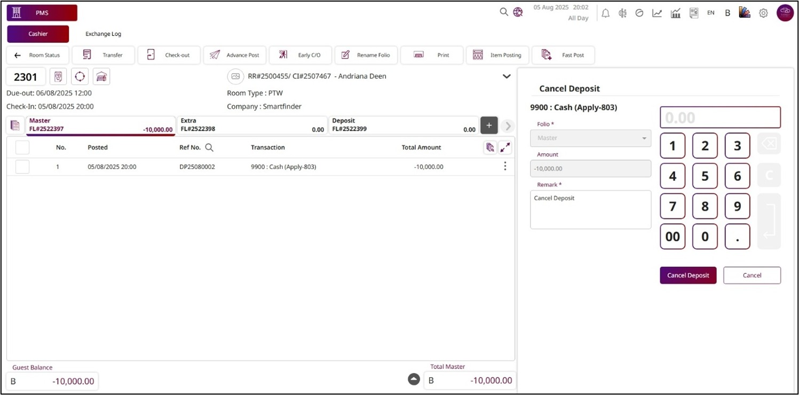799x395 pixels.
Task: Confirm with the purple Cancel Deposit button
Action: [x=688, y=275]
